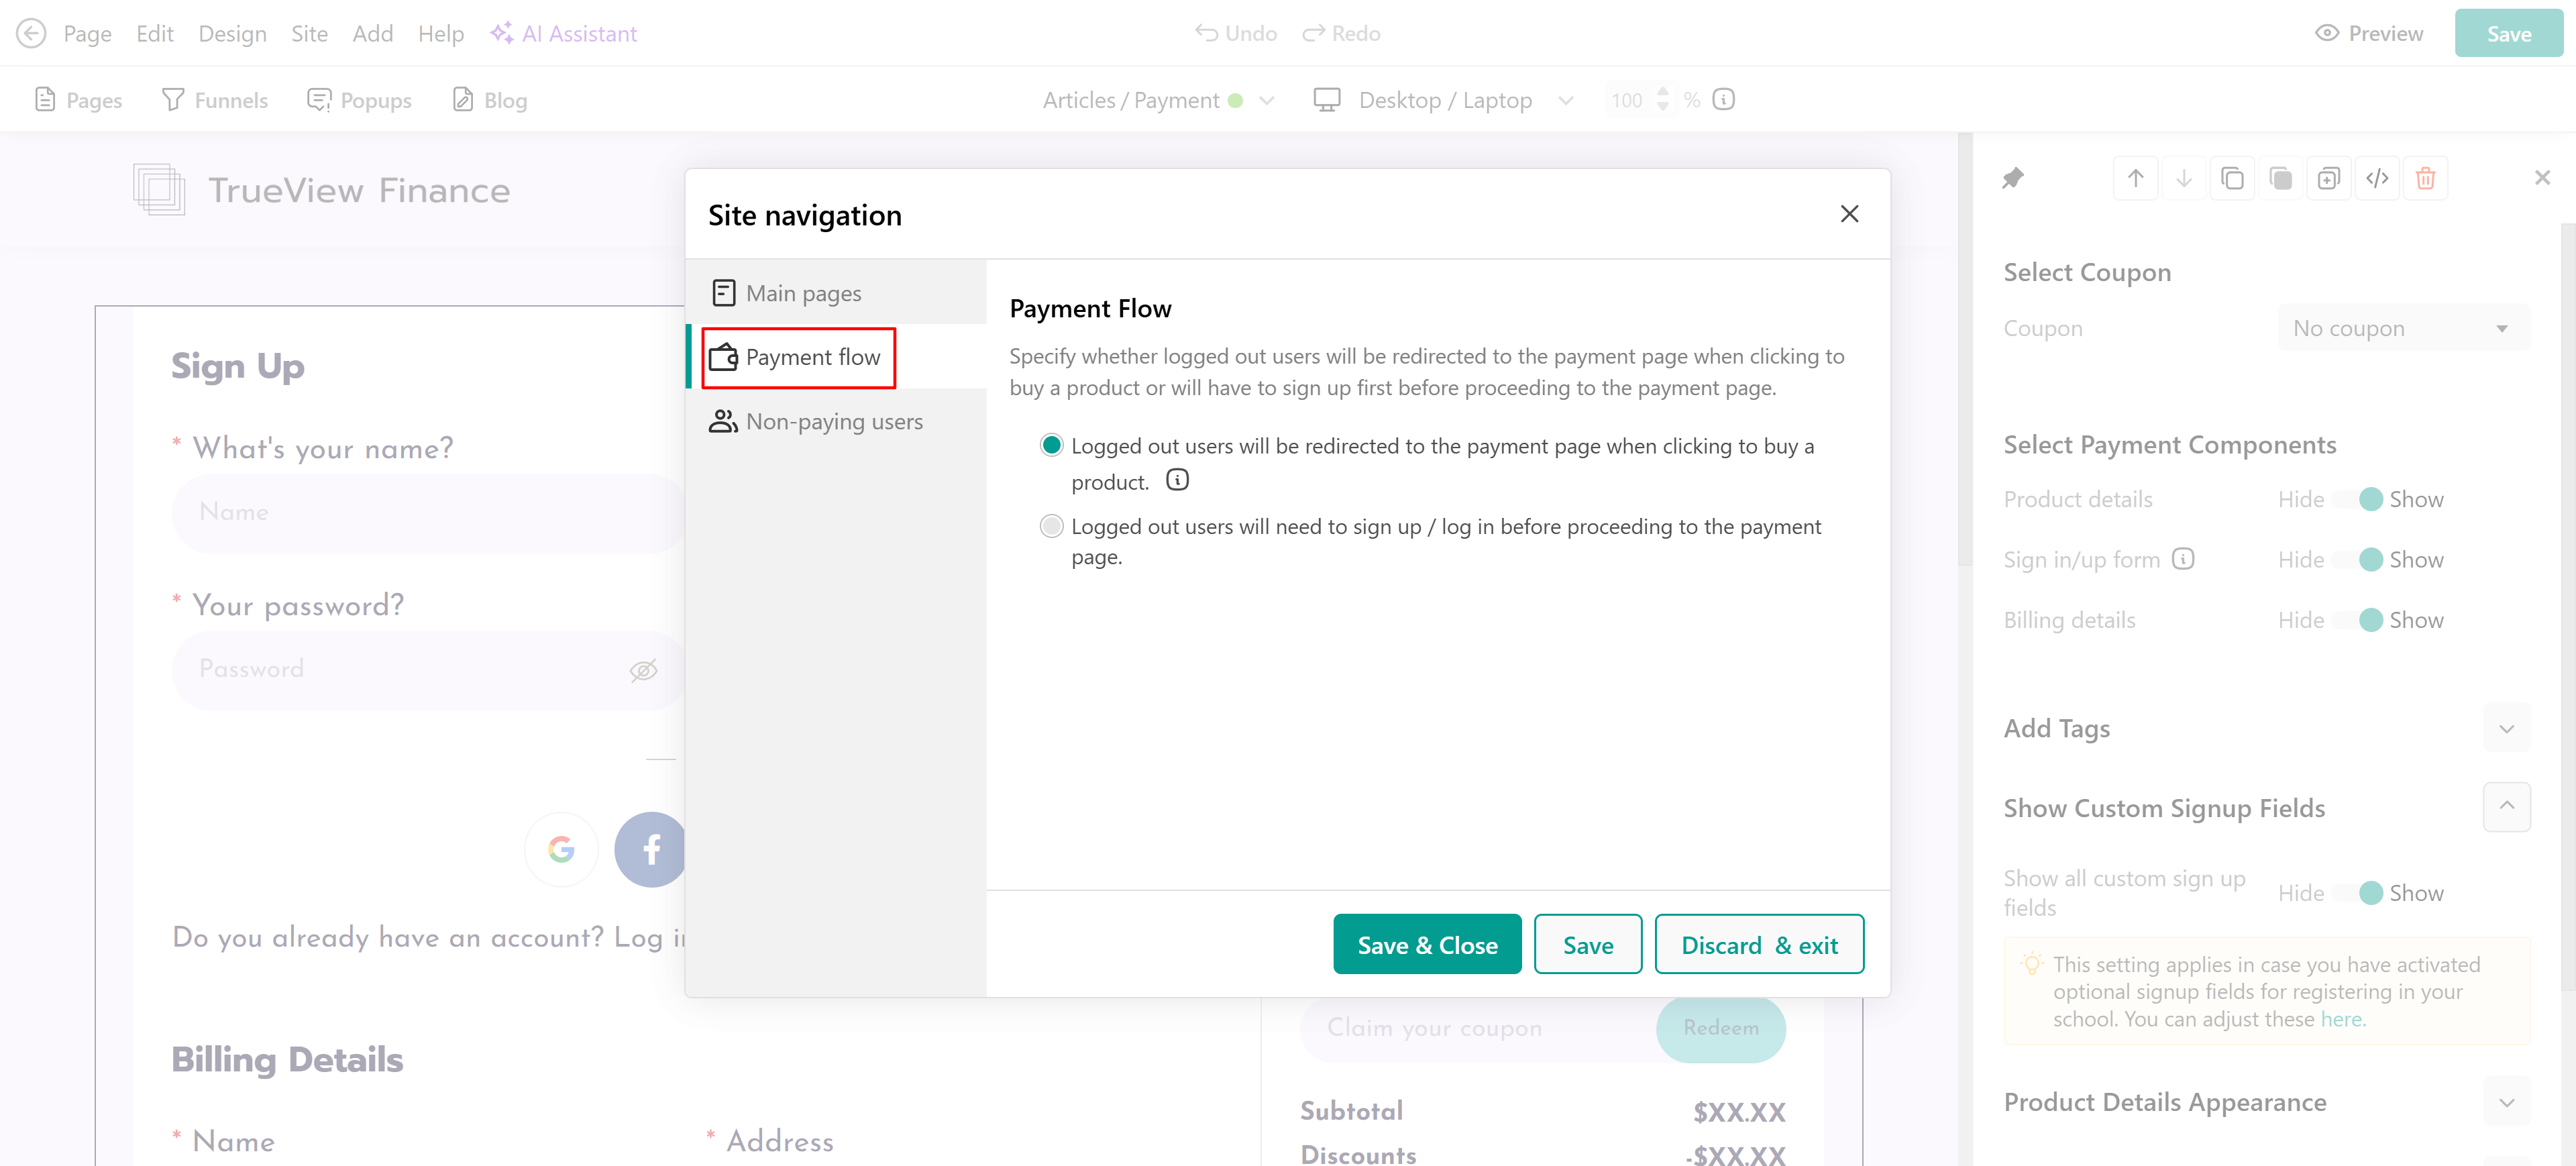Select 'need to sign up / log in' option
The image size is (2576, 1166).
coord(1051,526)
